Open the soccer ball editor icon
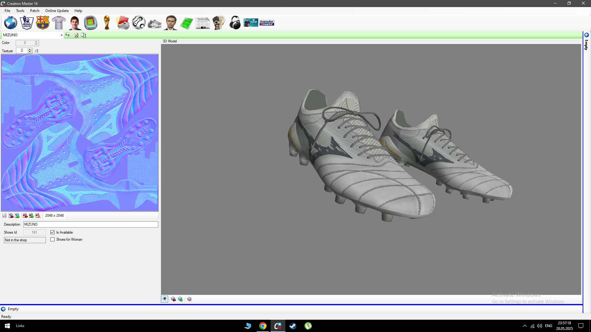This screenshot has width=591, height=332. pos(139,23)
